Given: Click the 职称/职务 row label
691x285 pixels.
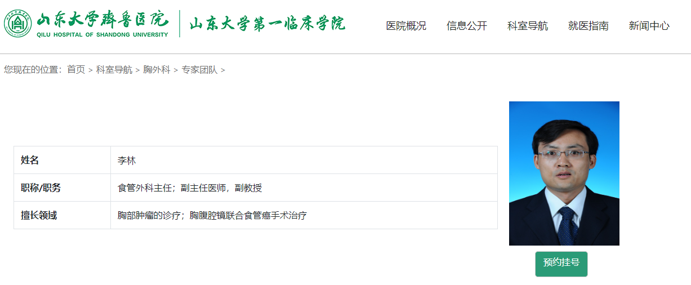Looking at the screenshot, I should pos(41,188).
